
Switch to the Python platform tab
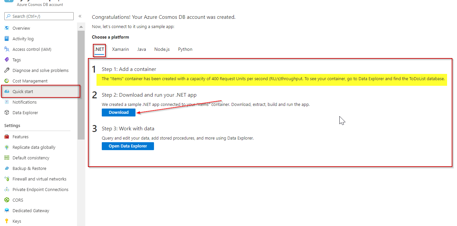pos(185,49)
